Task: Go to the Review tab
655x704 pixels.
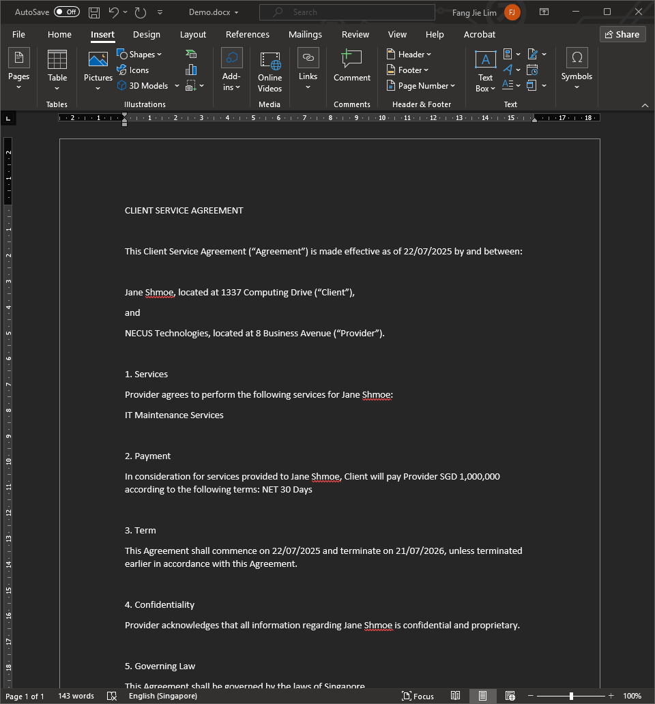Action: (355, 35)
